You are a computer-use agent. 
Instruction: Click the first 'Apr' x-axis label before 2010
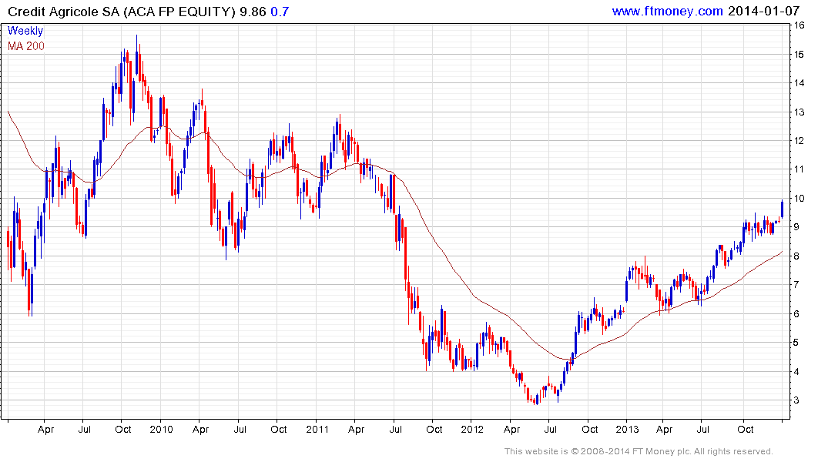(x=45, y=430)
